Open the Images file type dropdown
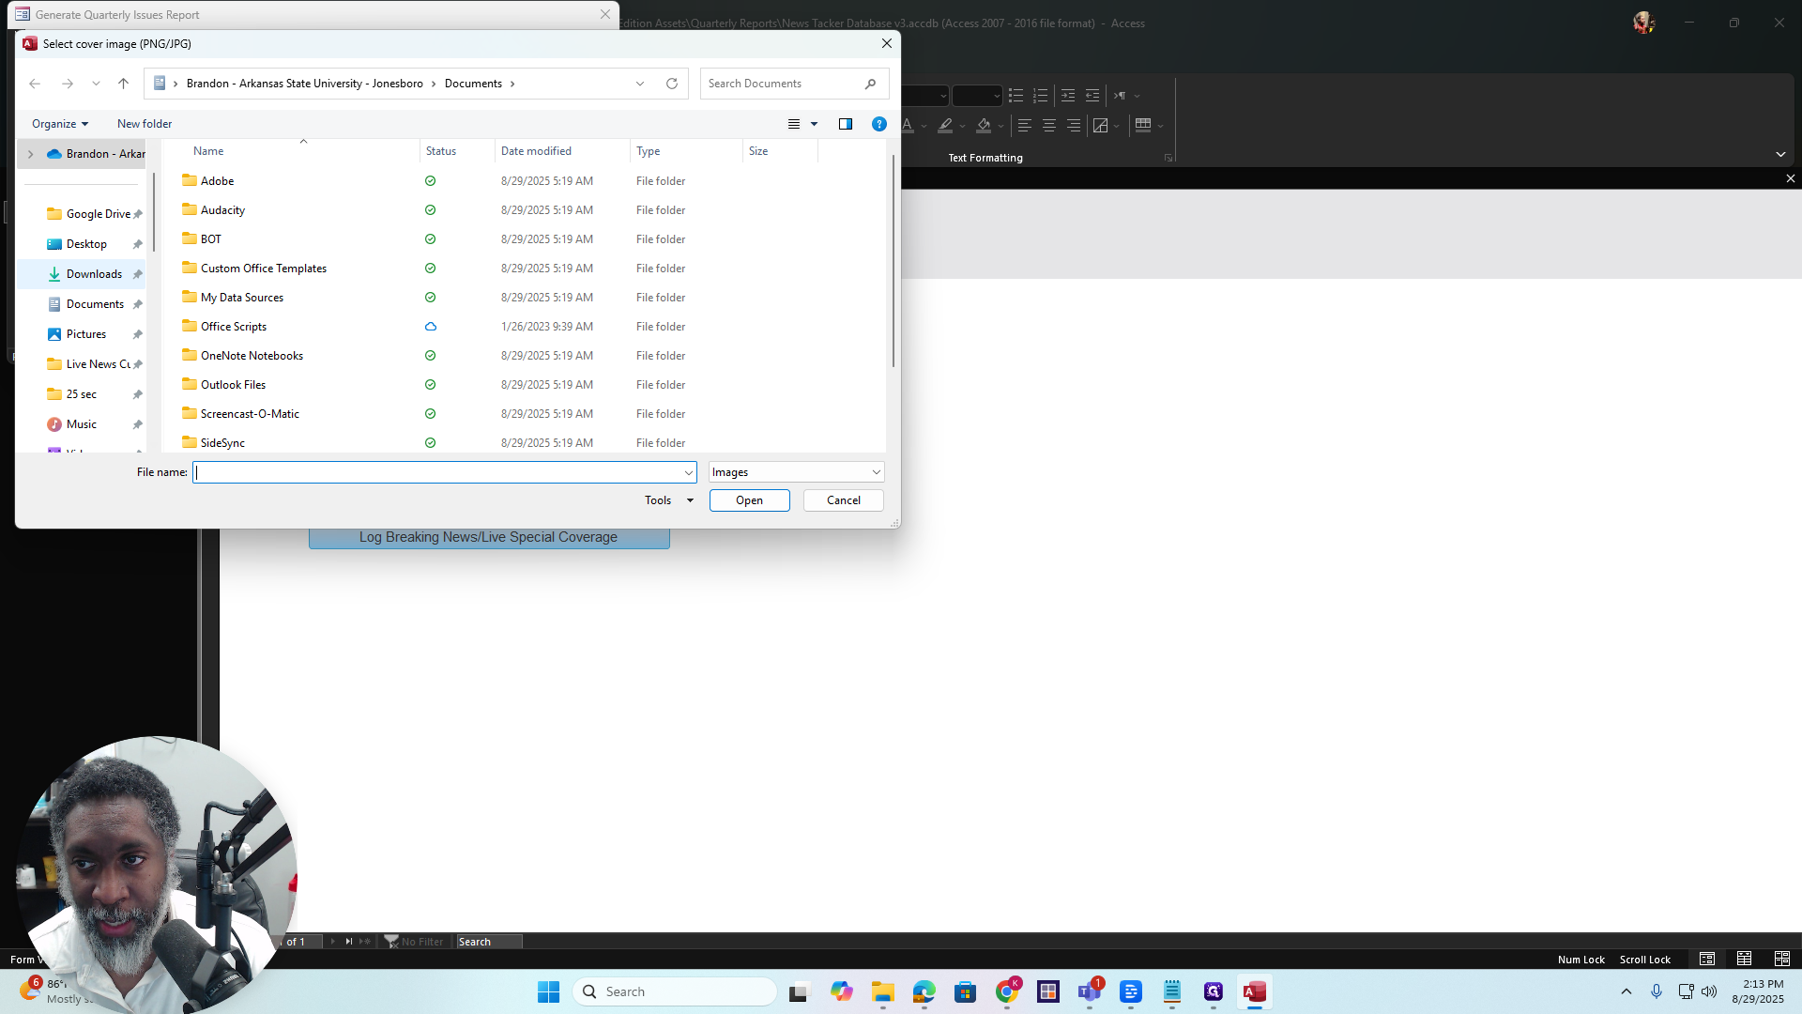Screen dimensions: 1802x1014 pyautogui.click(x=796, y=472)
